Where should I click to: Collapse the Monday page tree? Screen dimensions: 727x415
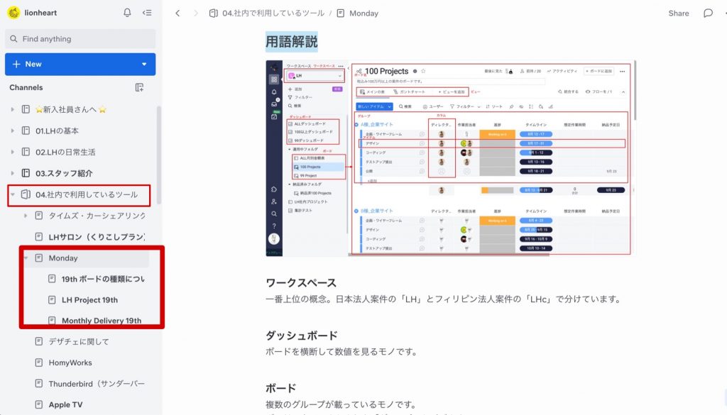pos(26,258)
